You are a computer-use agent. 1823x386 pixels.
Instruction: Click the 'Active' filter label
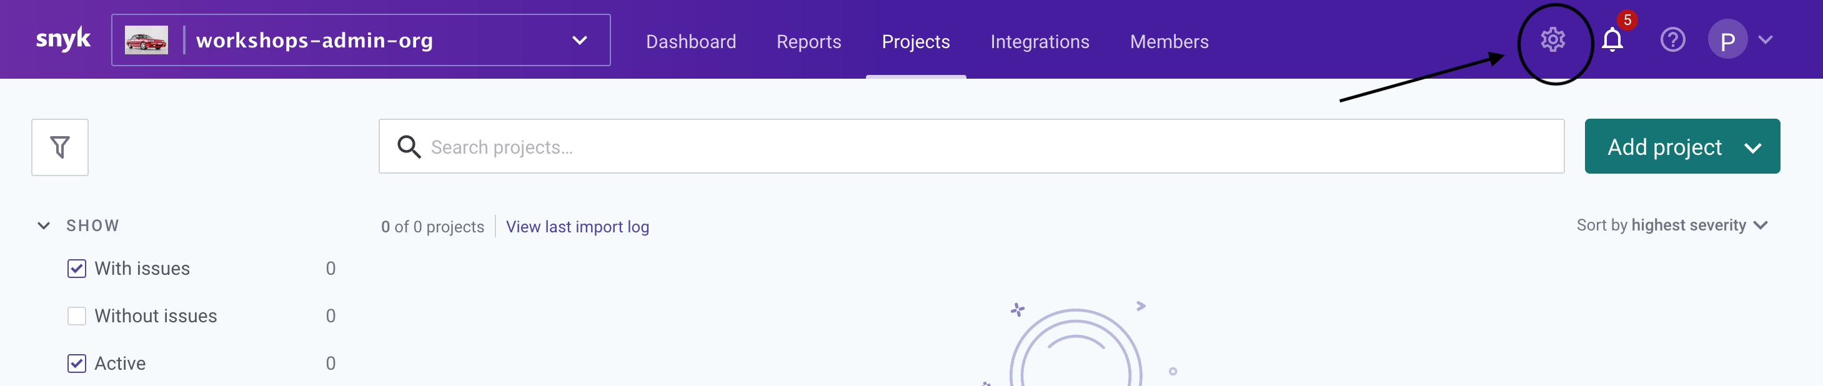pyautogui.click(x=121, y=364)
